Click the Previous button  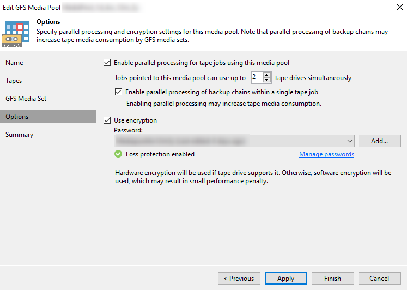point(239,279)
